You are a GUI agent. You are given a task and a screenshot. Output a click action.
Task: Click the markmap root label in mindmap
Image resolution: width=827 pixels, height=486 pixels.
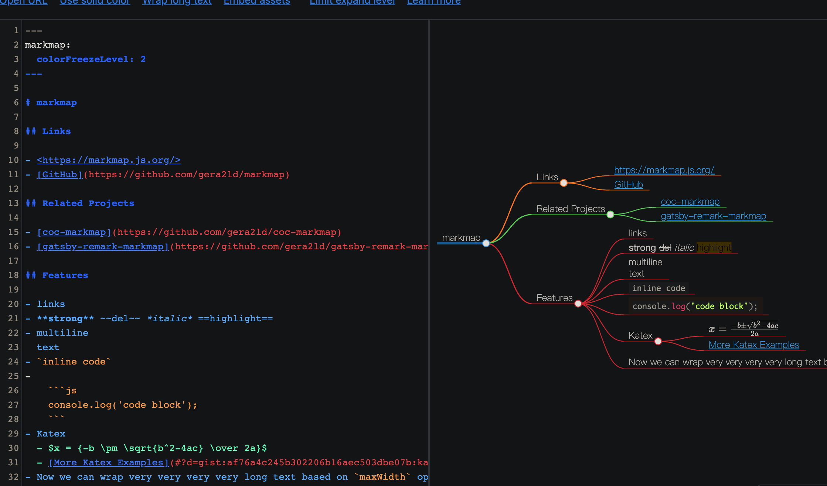coord(461,237)
